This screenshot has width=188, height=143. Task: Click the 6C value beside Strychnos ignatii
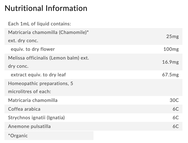176,118
